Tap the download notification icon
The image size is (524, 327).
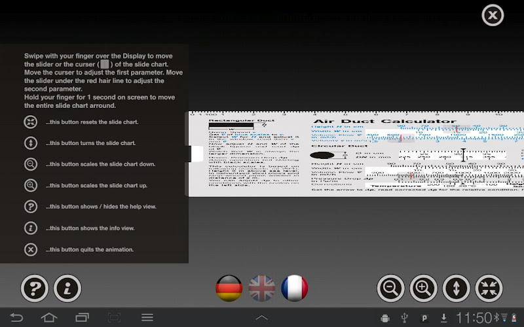pos(444,318)
